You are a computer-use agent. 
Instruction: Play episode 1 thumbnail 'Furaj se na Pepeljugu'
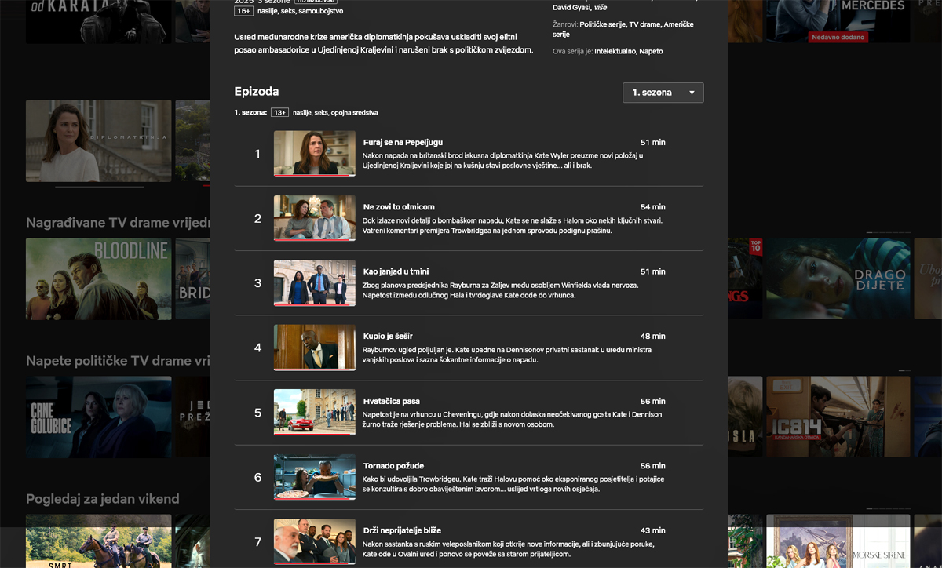point(314,153)
